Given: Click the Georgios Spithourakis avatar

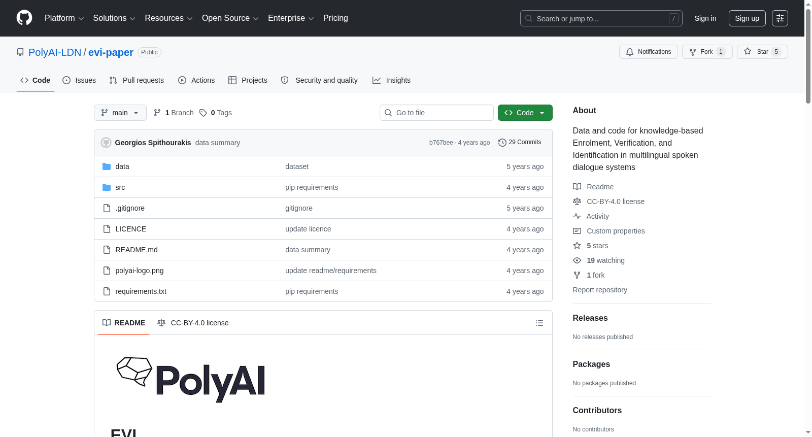Looking at the screenshot, I should point(106,143).
